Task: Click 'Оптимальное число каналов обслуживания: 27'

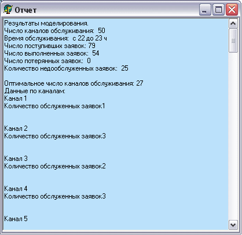Action: tap(74, 83)
